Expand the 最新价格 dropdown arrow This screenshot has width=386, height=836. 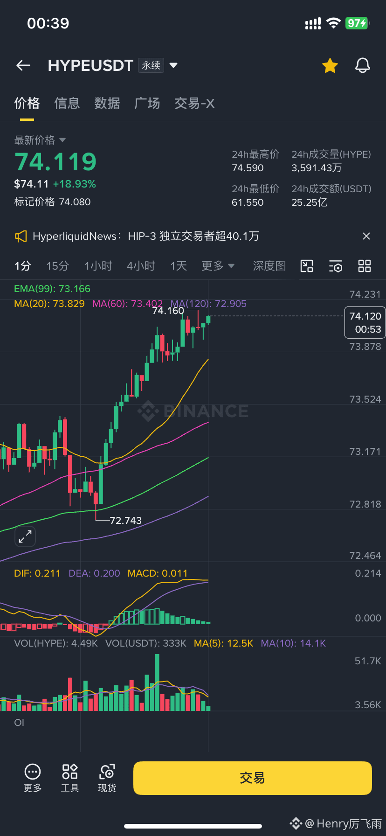(x=63, y=140)
